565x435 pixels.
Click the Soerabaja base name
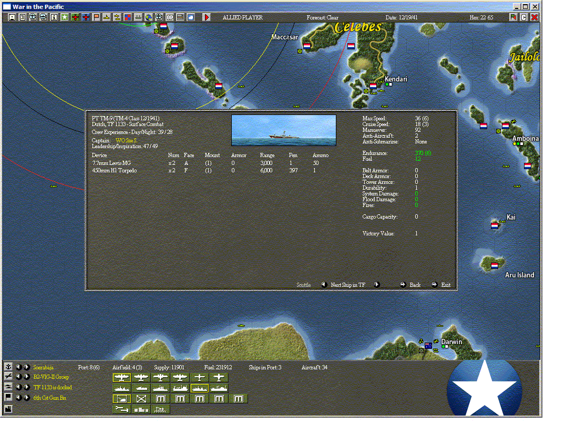click(x=43, y=367)
